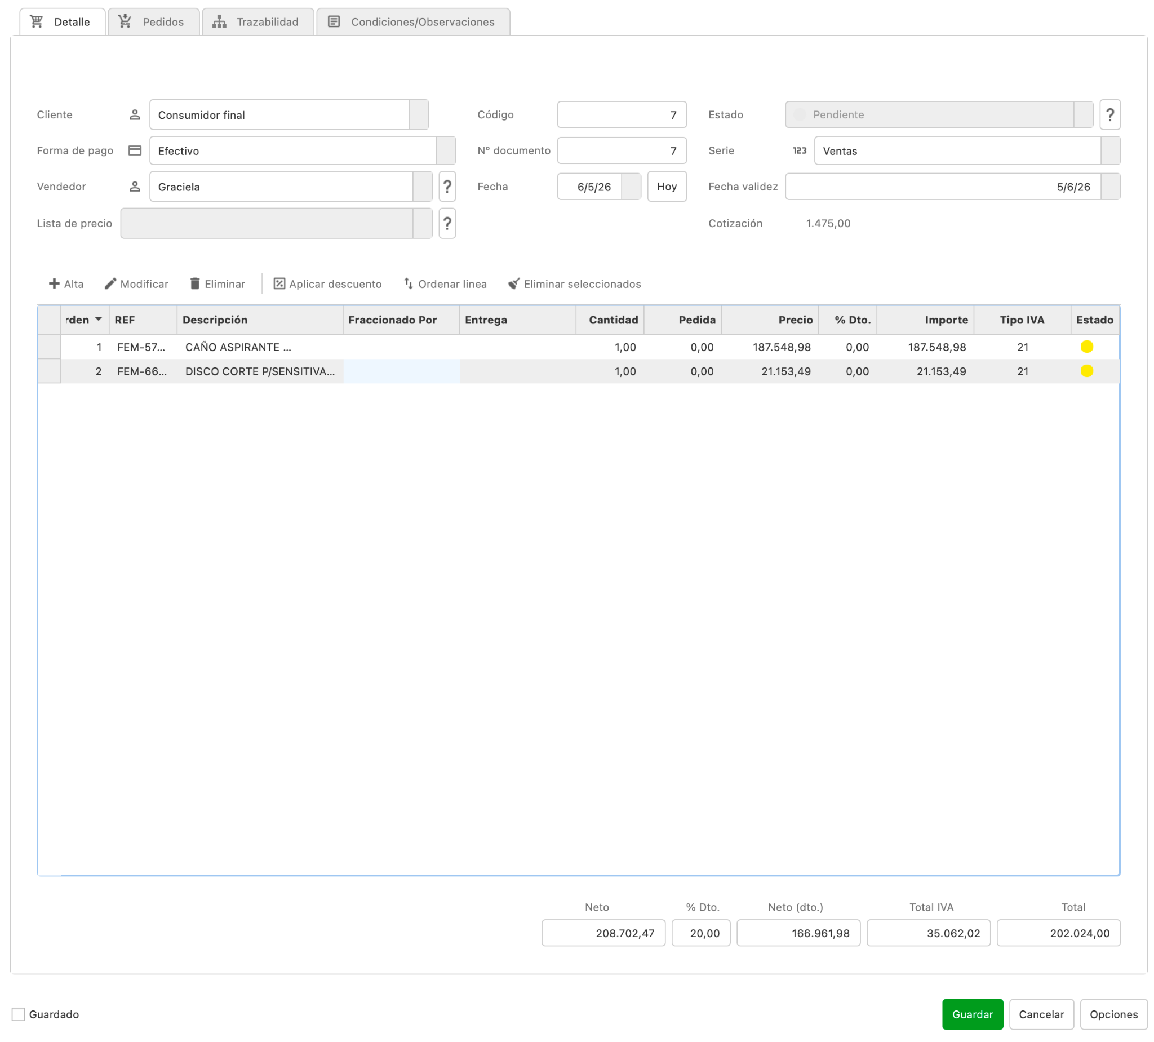Image resolution: width=1154 pixels, height=1042 pixels.
Task: Select row checkbox cell for line 1
Action: (49, 347)
